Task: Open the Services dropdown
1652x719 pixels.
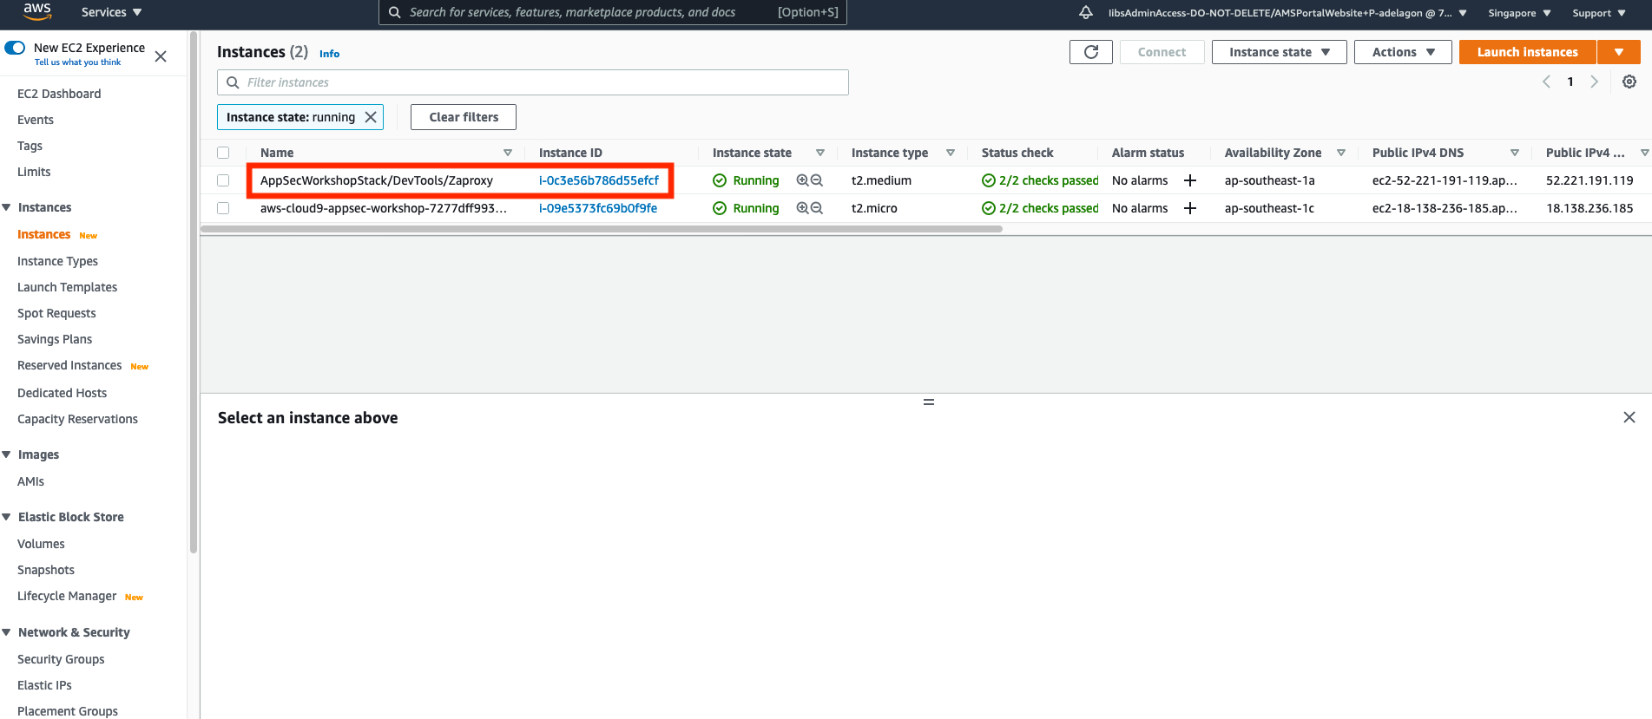Action: pos(111,12)
